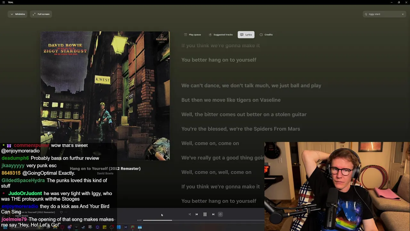Switch player to Full screen
Screen dimensions: 410x231
[41, 14]
